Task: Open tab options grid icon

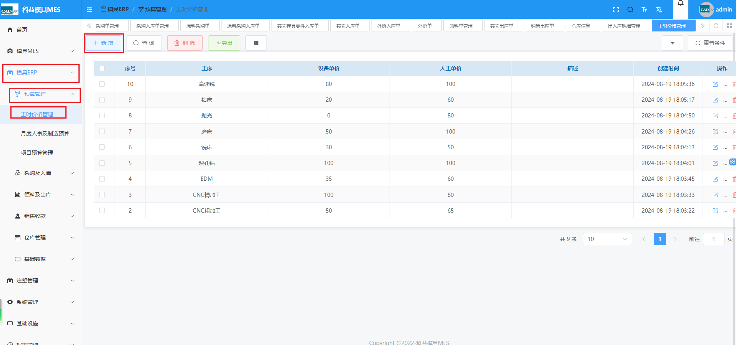Action: pos(729,26)
